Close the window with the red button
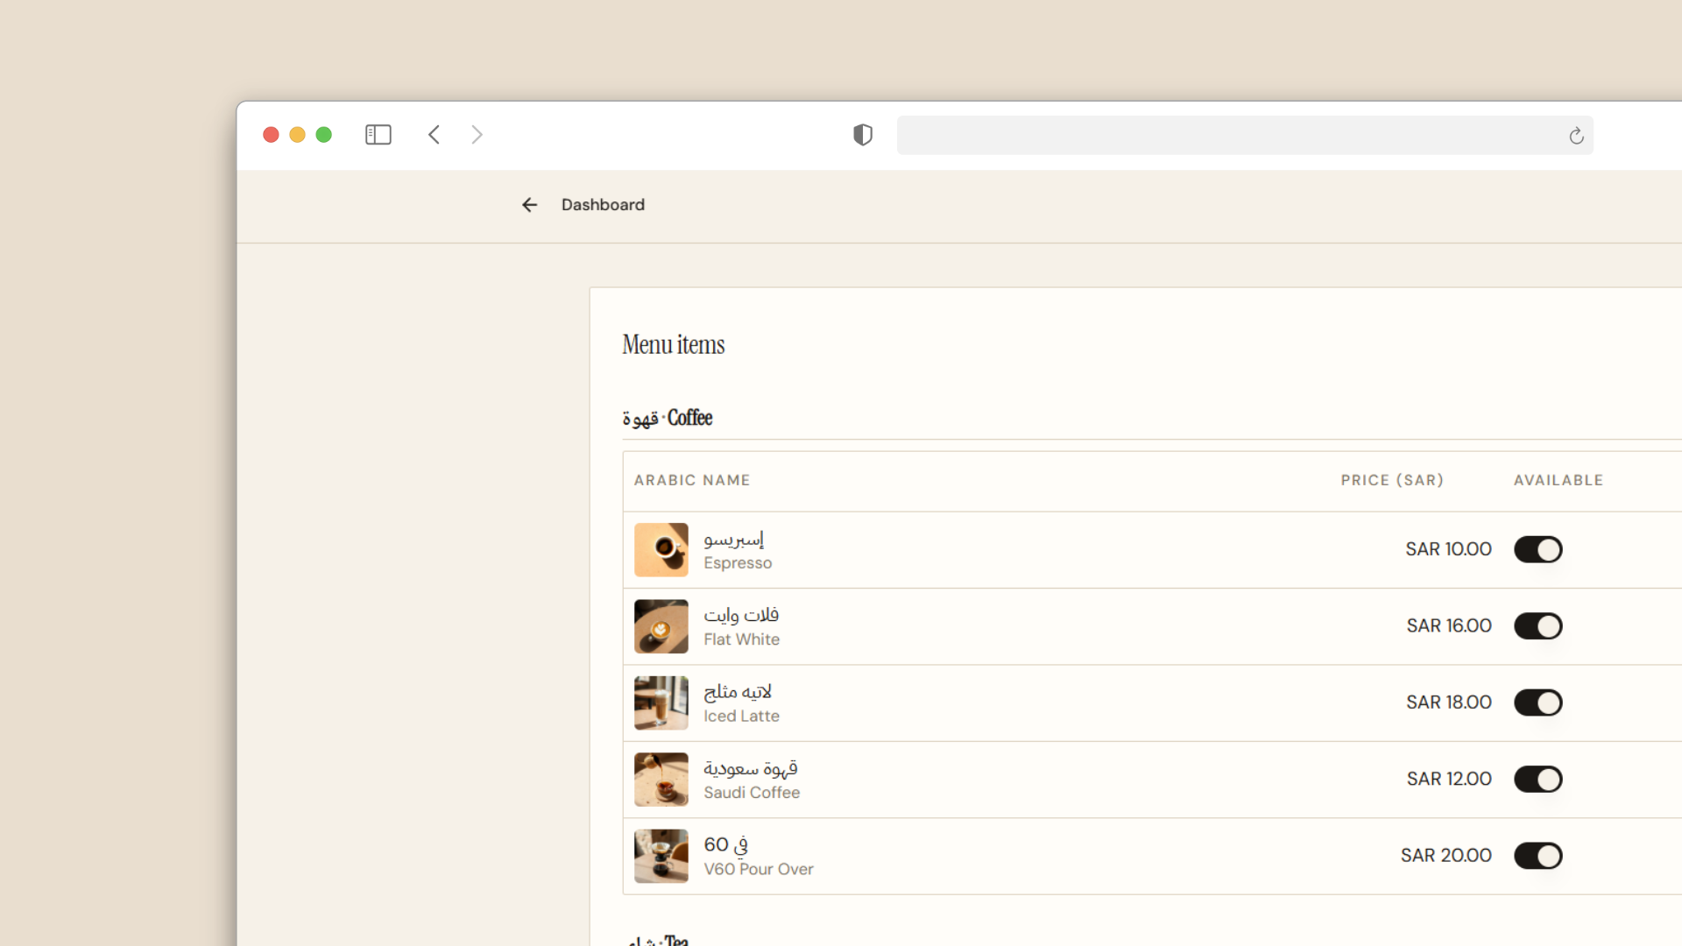Viewport: 1682px width, 946px height. point(271,135)
